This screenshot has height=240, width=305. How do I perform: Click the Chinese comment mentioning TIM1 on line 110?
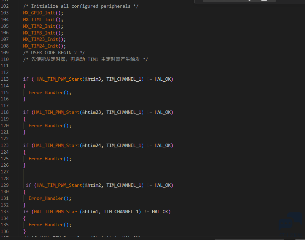85,59
